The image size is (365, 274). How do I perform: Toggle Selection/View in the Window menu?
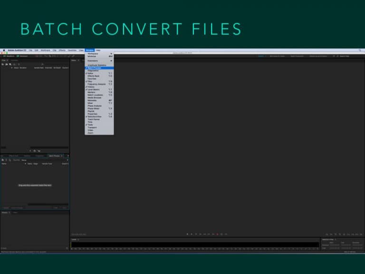[99, 117]
